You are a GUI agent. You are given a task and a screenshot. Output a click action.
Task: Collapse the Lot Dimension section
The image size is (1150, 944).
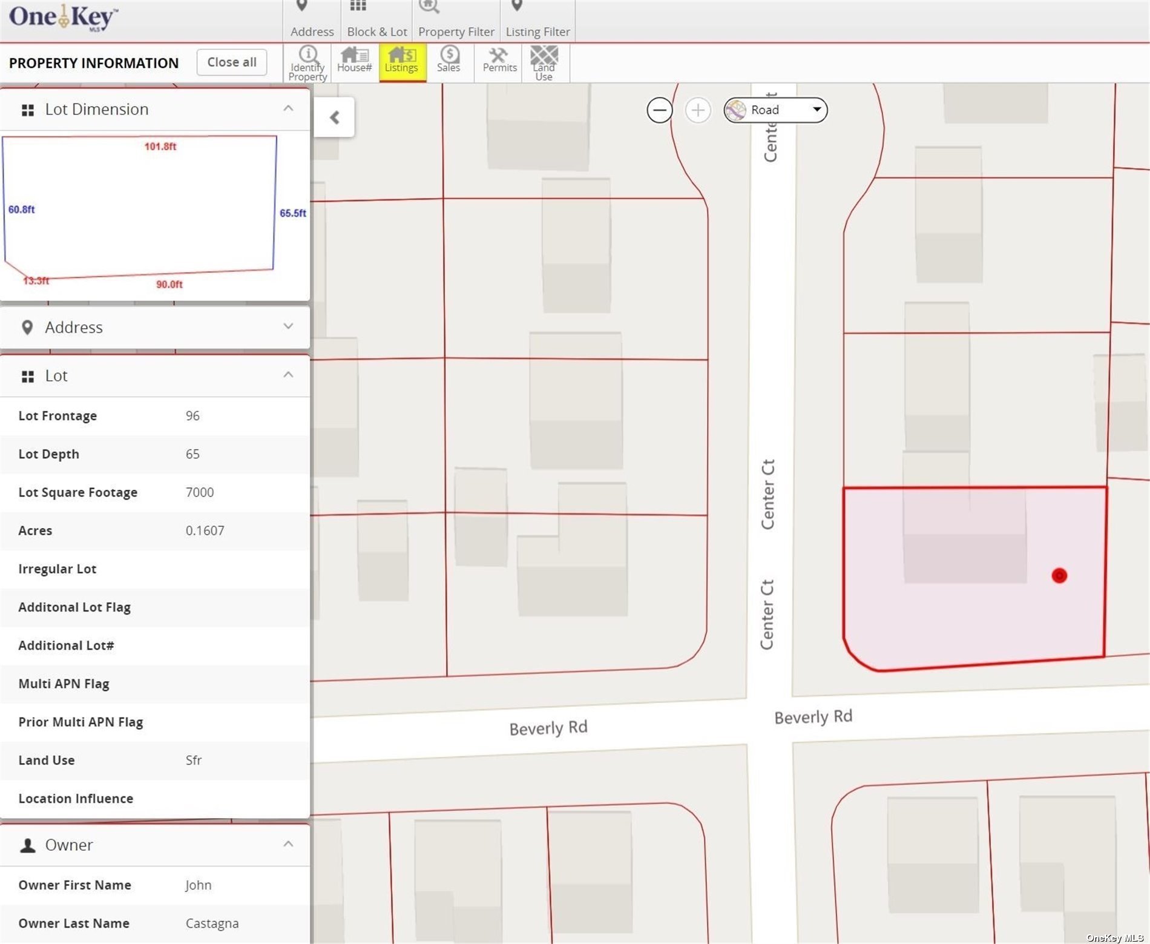coord(288,108)
